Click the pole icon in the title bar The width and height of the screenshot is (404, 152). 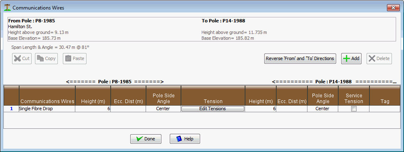(7, 8)
